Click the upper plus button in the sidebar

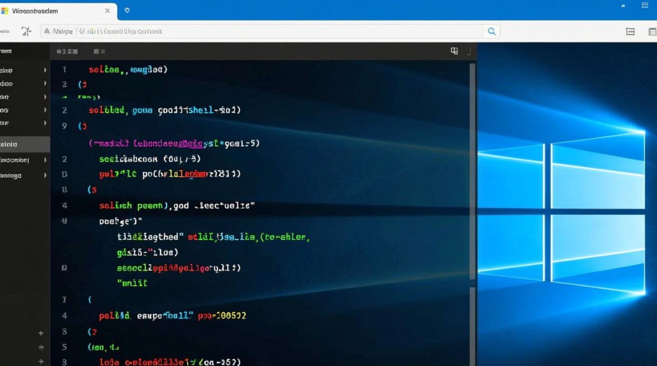(41, 332)
